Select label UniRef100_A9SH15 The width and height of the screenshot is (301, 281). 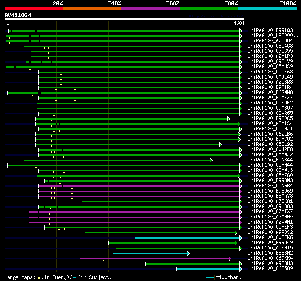coord(270,248)
